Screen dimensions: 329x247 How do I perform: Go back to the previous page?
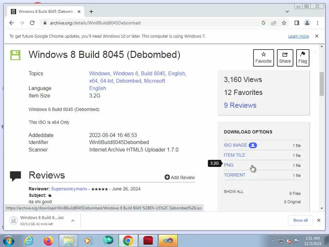pos(12,23)
